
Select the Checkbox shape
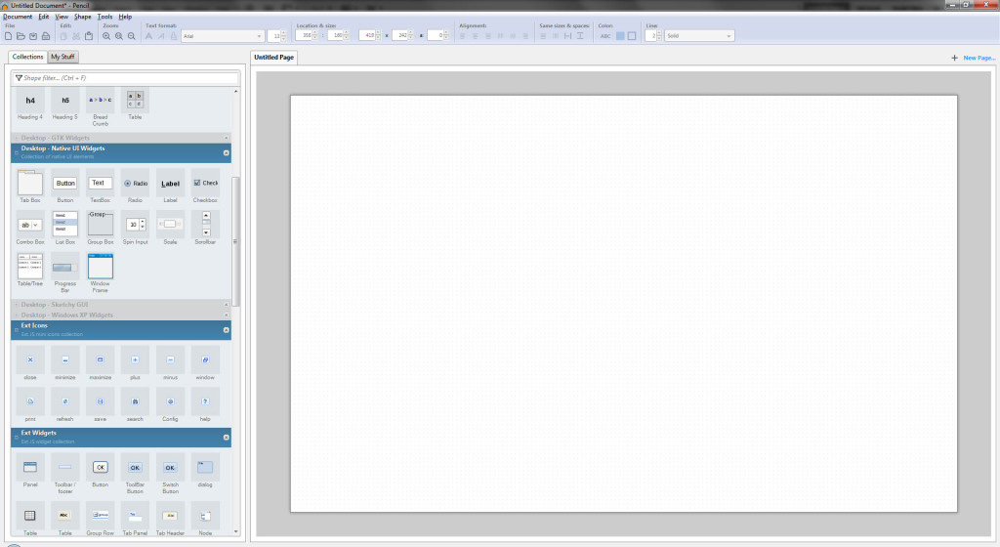pyautogui.click(x=205, y=187)
